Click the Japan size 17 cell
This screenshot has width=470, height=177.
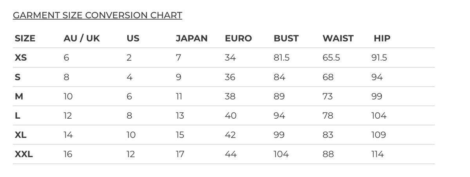180,154
